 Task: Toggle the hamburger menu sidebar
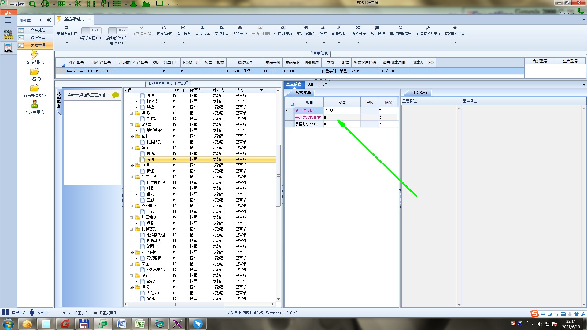click(8, 20)
